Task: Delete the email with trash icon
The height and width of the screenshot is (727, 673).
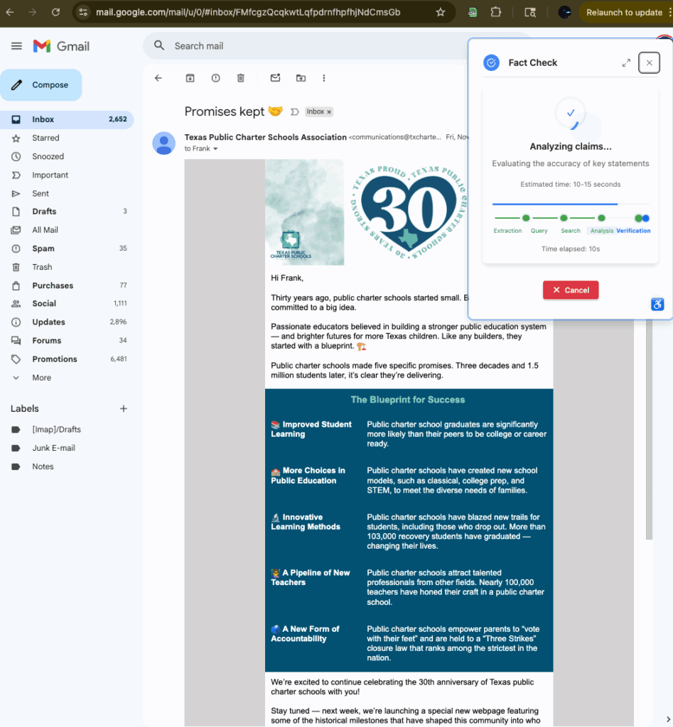Action: tap(241, 78)
